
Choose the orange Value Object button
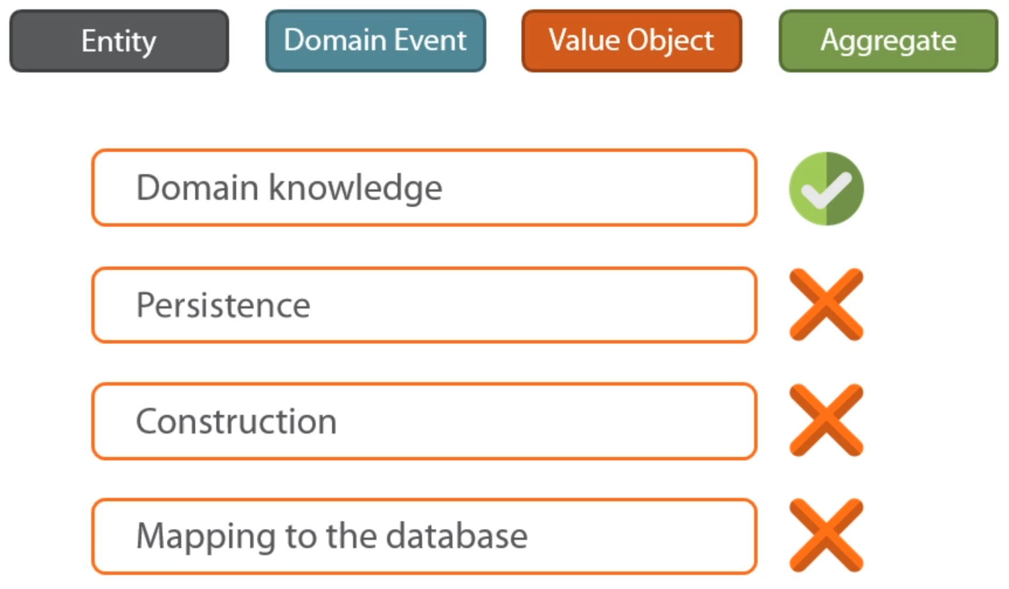(x=631, y=41)
